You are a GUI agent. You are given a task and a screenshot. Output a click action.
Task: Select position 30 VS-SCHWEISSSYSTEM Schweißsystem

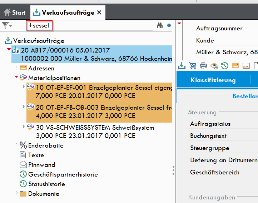[95, 132]
